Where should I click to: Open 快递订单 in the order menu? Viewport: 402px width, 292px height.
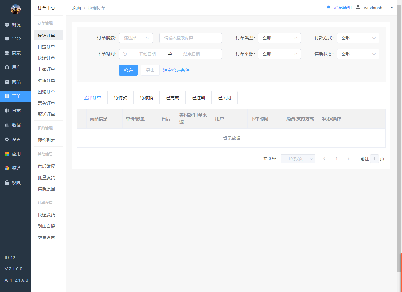click(46, 58)
